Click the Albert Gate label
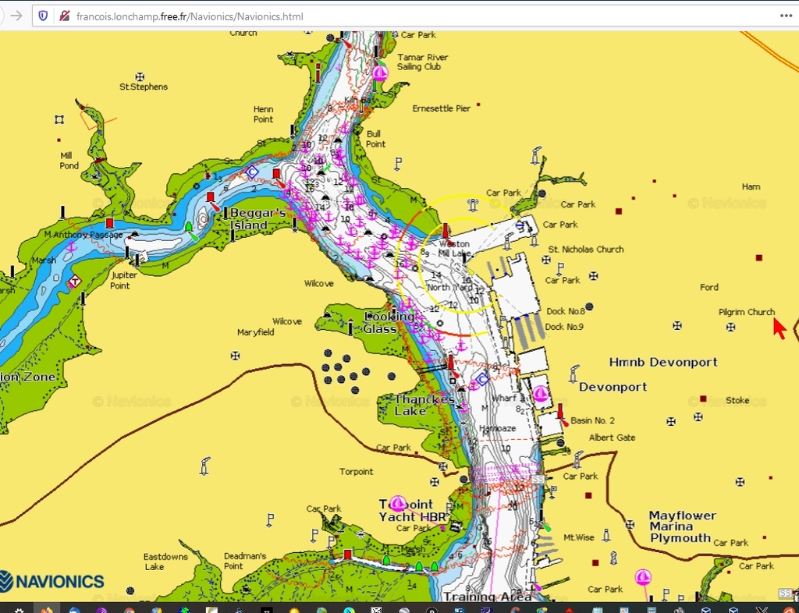 [x=612, y=438]
